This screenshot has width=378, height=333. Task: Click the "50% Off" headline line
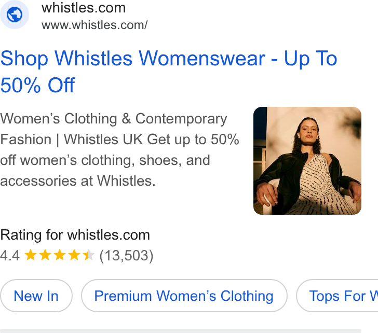click(37, 85)
